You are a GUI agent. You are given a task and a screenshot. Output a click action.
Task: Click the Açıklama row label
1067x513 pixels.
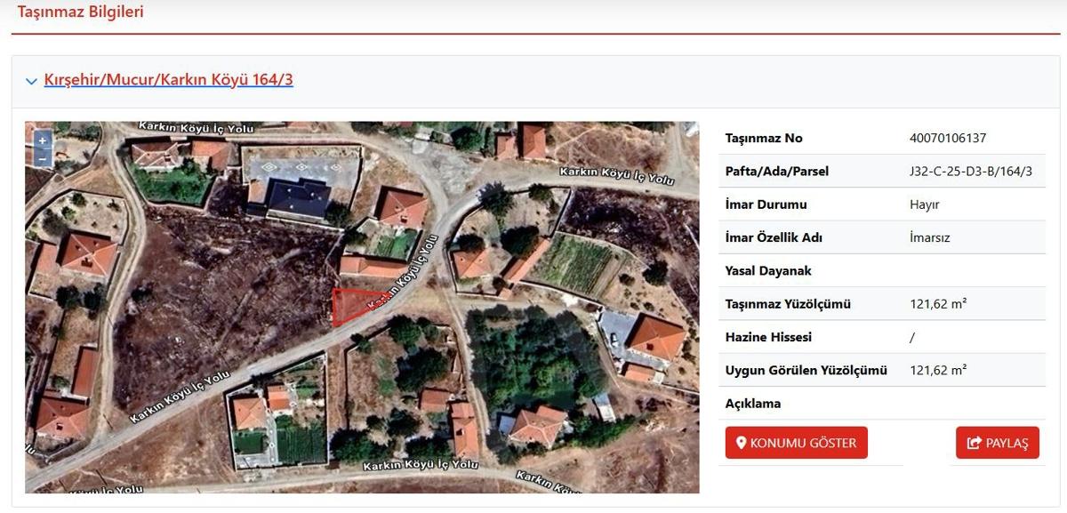click(x=753, y=403)
